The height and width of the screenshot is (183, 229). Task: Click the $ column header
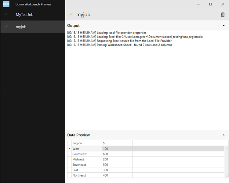[x=117, y=143]
